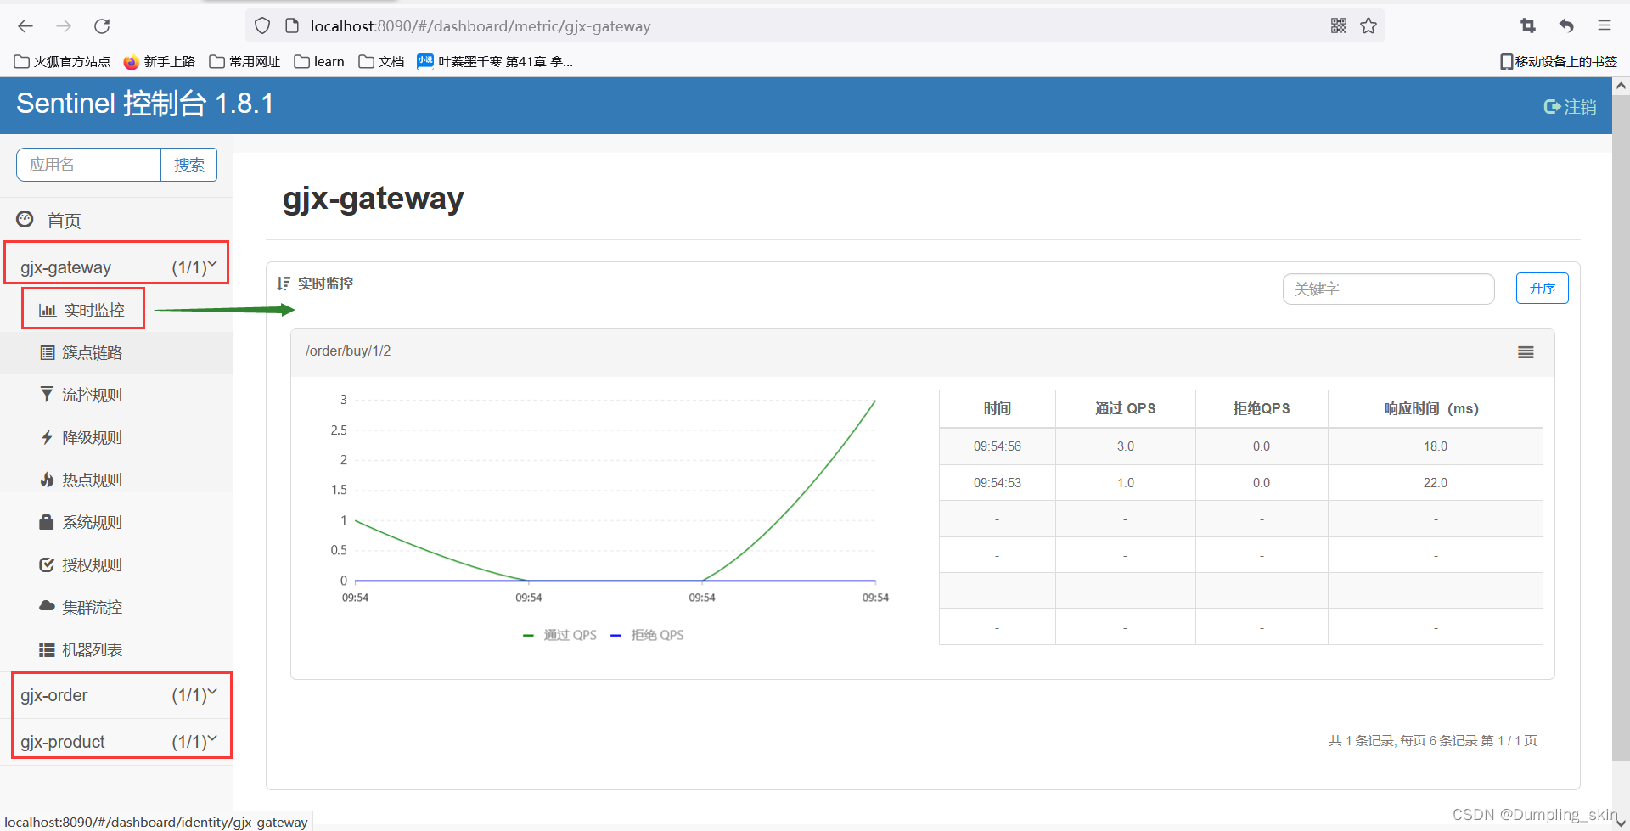Screen dimensions: 1630x831
Task: Click the address bar URL
Action: click(481, 26)
